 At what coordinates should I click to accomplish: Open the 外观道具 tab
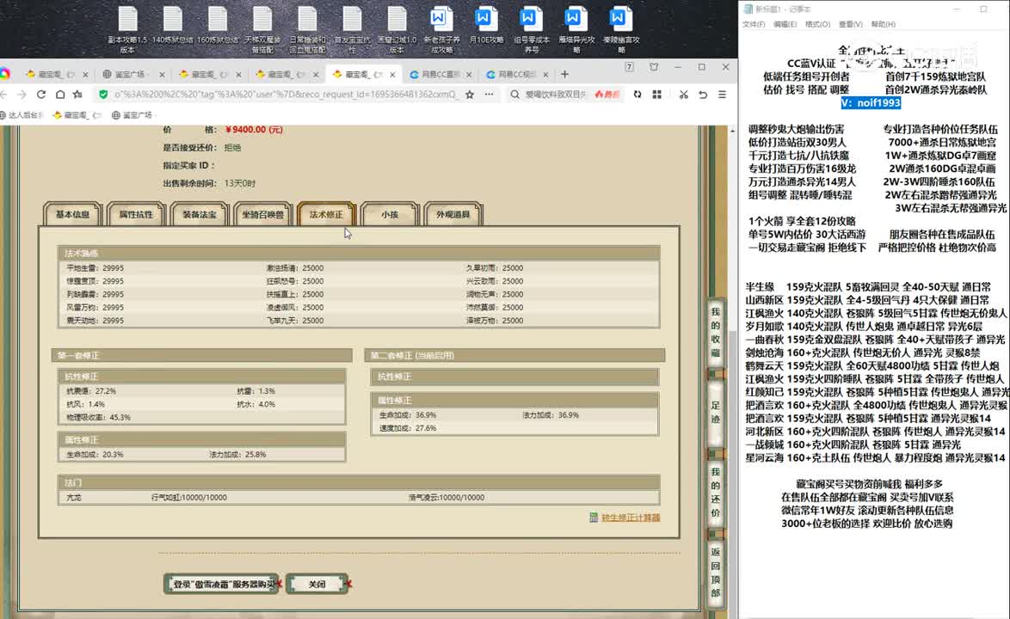(453, 214)
